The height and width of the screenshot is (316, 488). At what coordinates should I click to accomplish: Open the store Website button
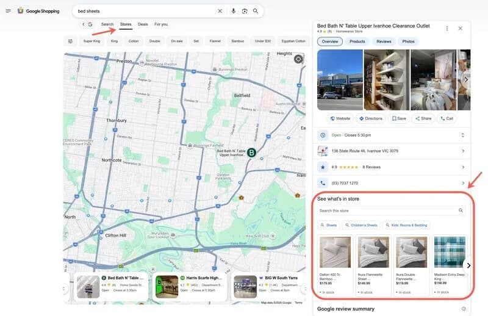click(x=340, y=118)
